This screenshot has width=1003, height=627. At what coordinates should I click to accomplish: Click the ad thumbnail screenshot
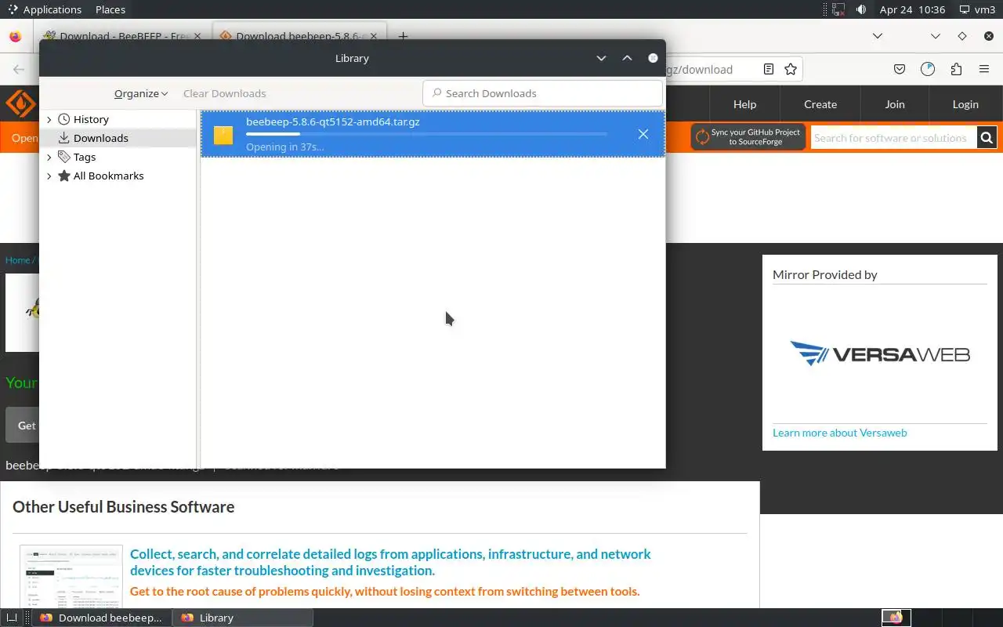coord(71,577)
